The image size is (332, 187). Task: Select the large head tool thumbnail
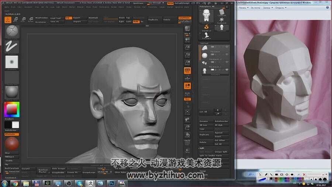tap(207, 16)
